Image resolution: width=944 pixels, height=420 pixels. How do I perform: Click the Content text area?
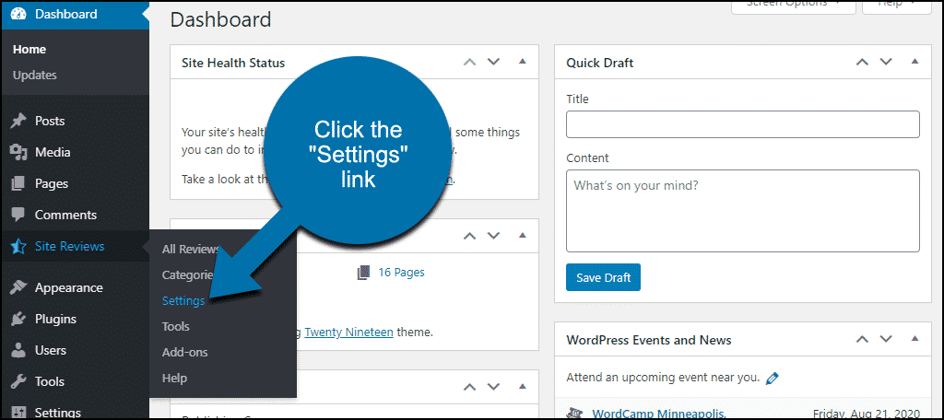tap(742, 211)
